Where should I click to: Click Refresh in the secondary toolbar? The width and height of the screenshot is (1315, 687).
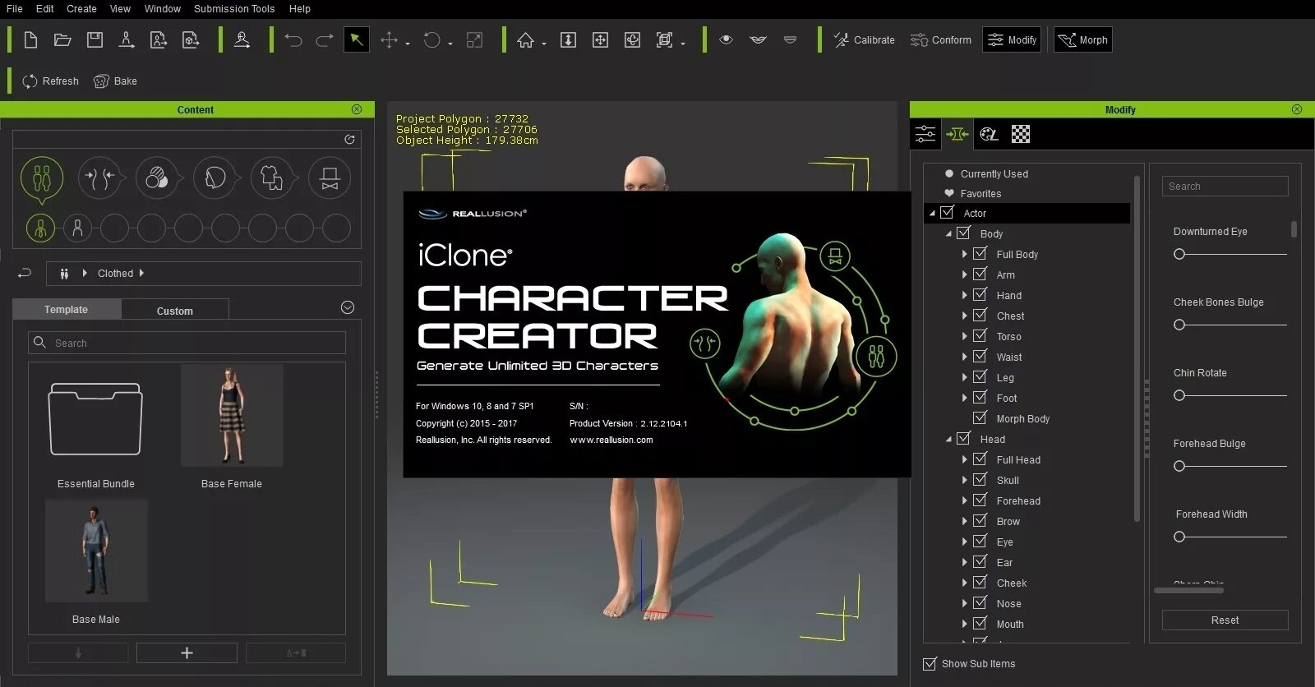[51, 81]
